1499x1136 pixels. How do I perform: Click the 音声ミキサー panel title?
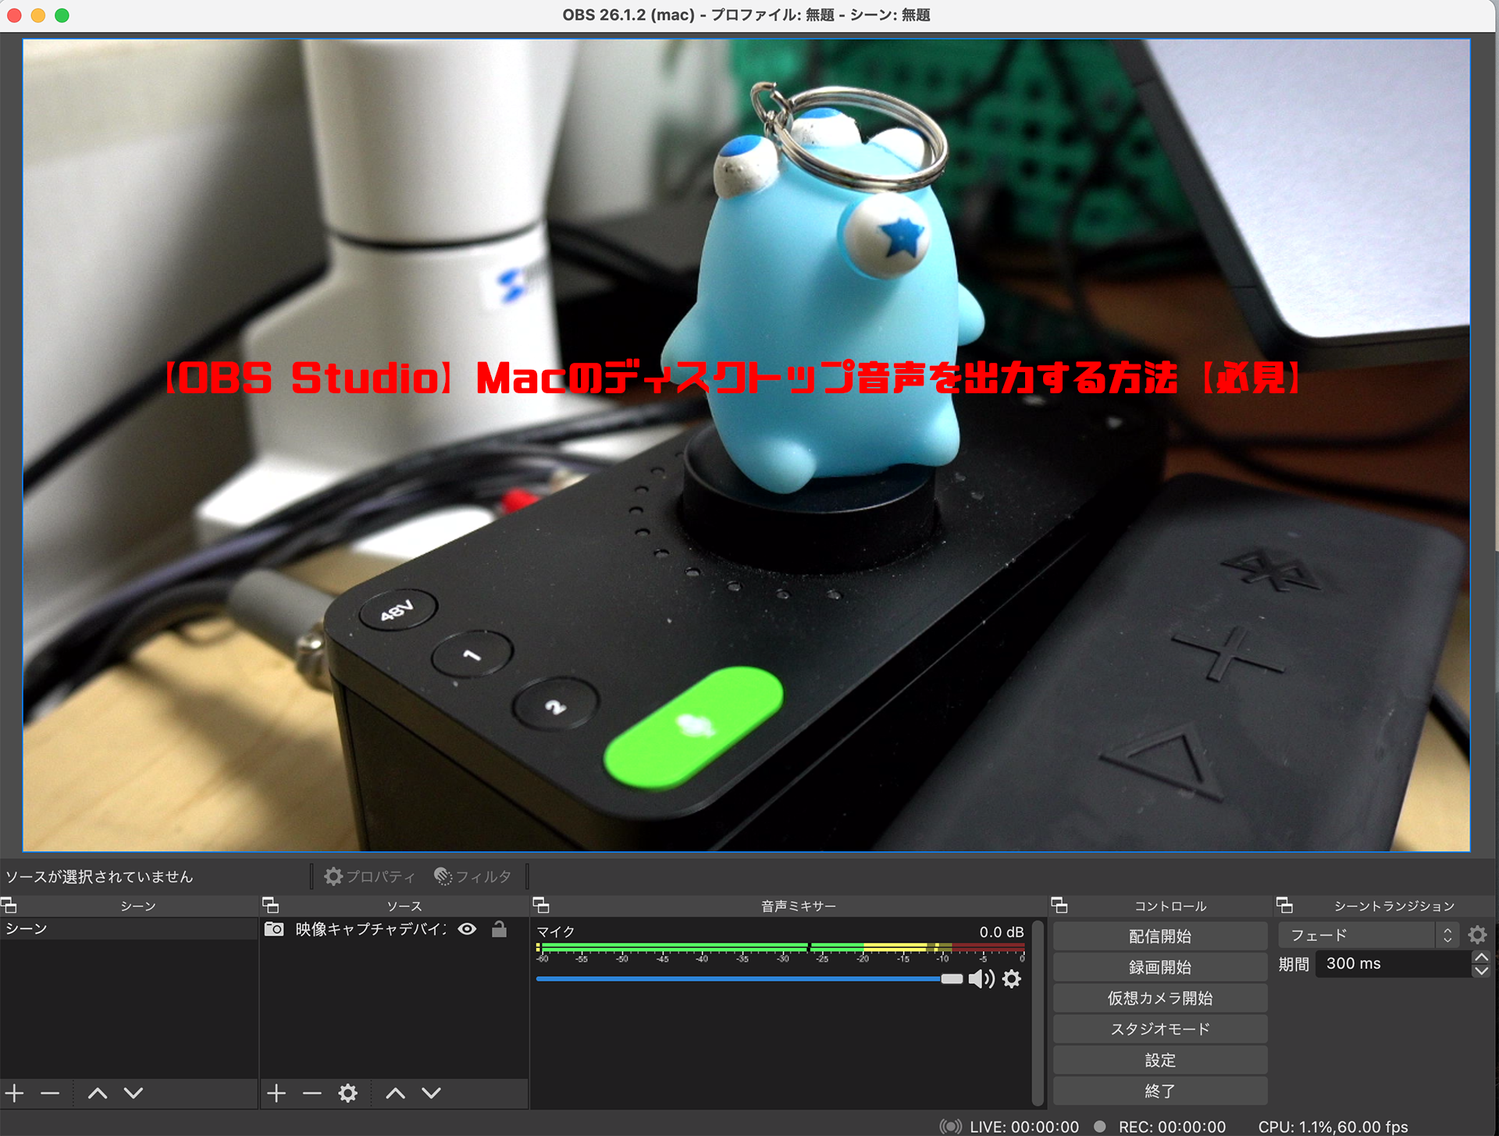click(x=799, y=906)
